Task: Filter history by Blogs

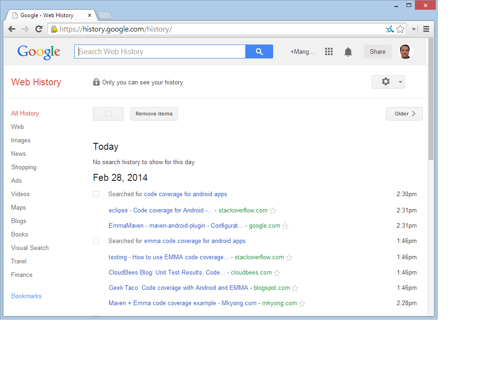Action: click(19, 221)
